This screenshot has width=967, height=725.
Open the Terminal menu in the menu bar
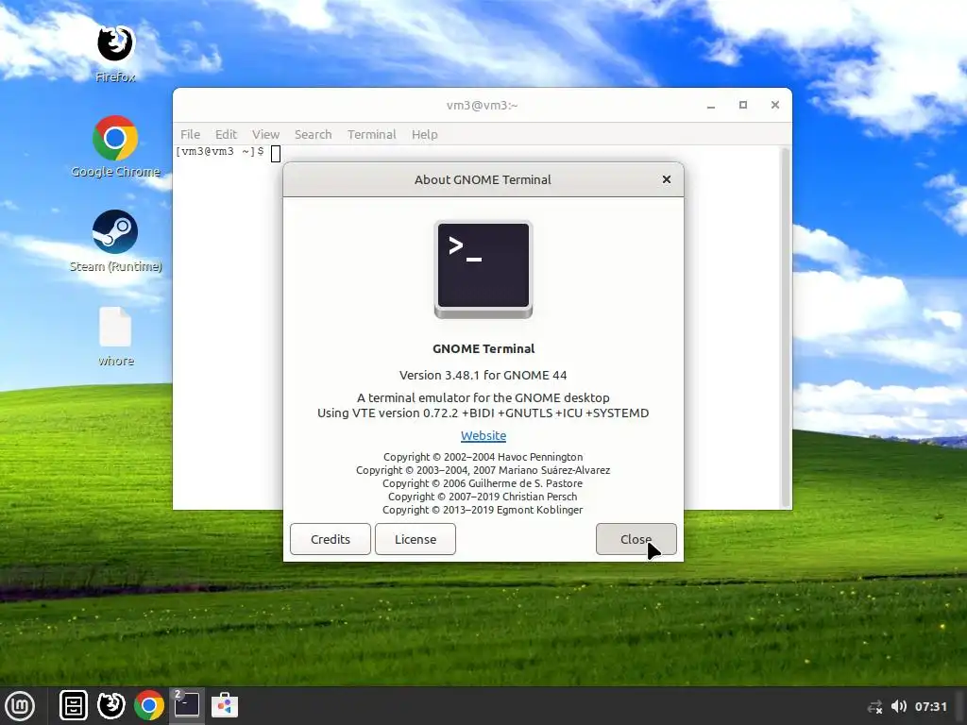coord(371,134)
